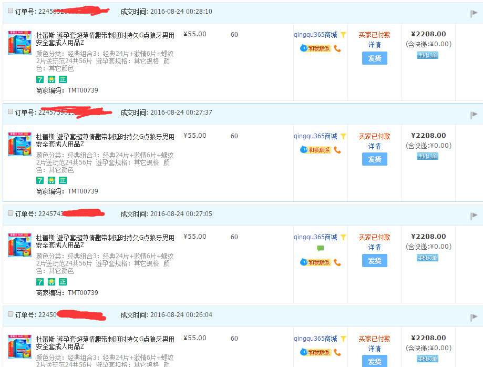Image resolution: width=483 pixels, height=367 pixels.
Task: Open 详情 details for the 00:27:37 order
Action: click(375, 146)
